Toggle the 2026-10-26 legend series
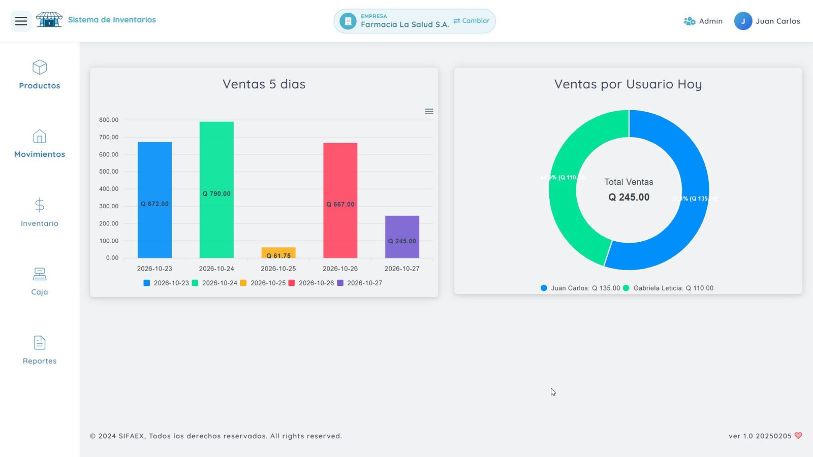This screenshot has width=813, height=457. pos(311,283)
